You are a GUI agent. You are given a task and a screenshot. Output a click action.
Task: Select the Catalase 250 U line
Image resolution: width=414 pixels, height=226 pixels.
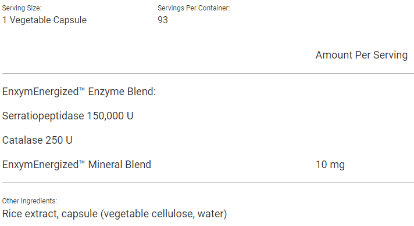37,140
